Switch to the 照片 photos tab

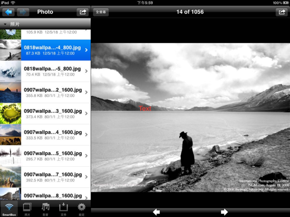click(27, 209)
